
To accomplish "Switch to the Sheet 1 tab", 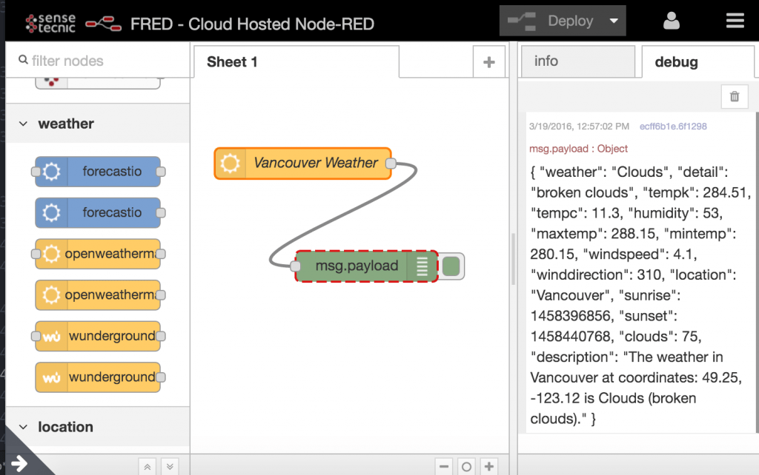I will (296, 62).
